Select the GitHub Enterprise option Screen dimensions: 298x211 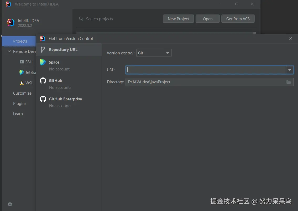tap(69, 102)
